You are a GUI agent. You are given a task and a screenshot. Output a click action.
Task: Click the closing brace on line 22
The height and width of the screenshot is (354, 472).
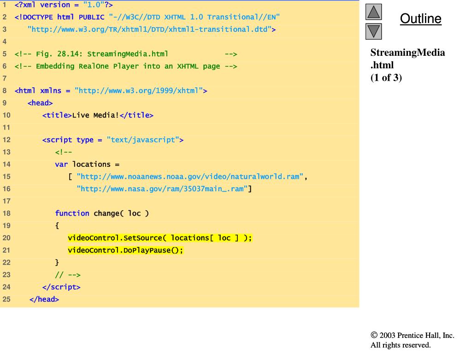click(x=57, y=262)
